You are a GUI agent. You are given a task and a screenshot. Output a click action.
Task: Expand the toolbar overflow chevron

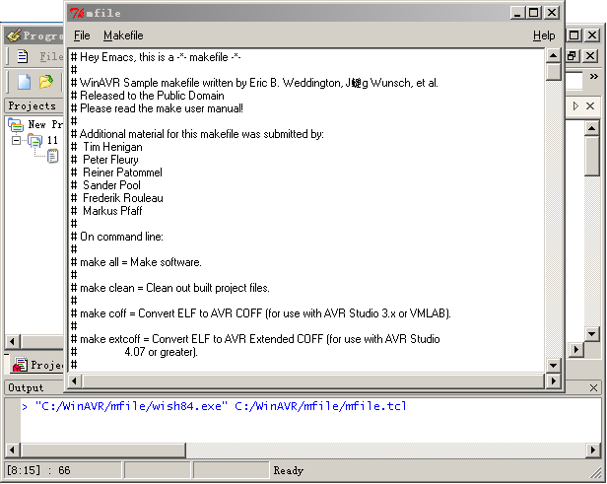click(593, 76)
